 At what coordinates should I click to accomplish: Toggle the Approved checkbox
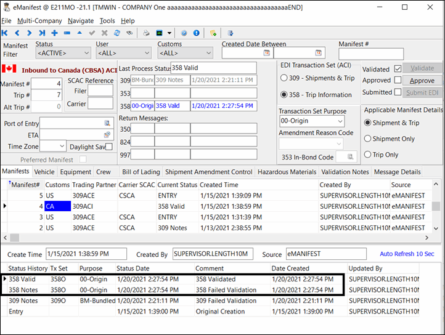[398, 80]
